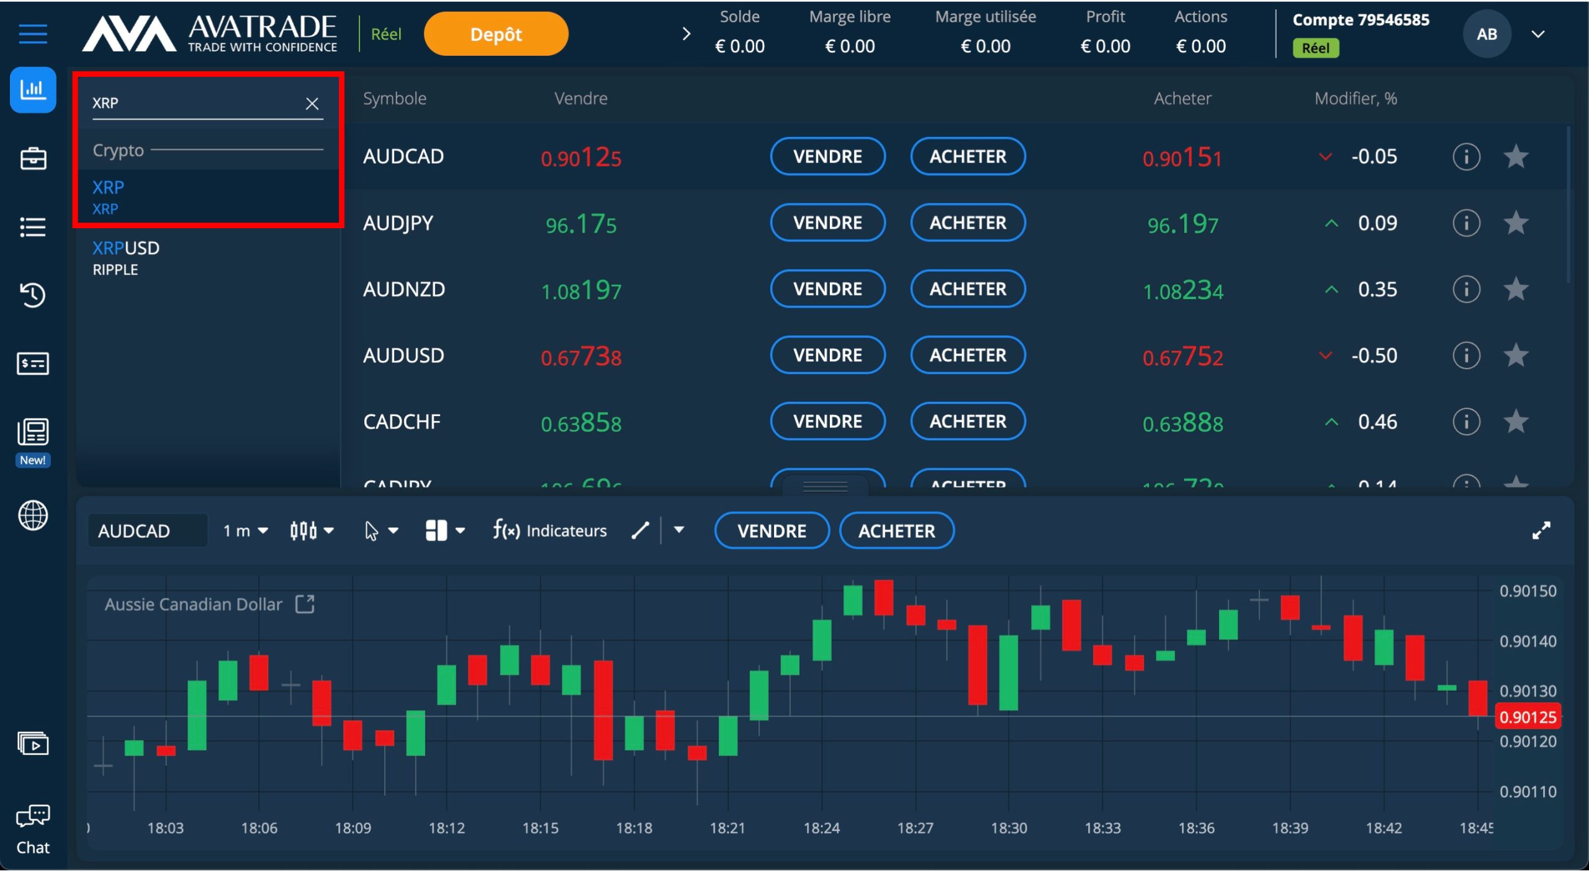Open the cursor tool dropdown
Image resolution: width=1589 pixels, height=872 pixels.
pos(381,530)
